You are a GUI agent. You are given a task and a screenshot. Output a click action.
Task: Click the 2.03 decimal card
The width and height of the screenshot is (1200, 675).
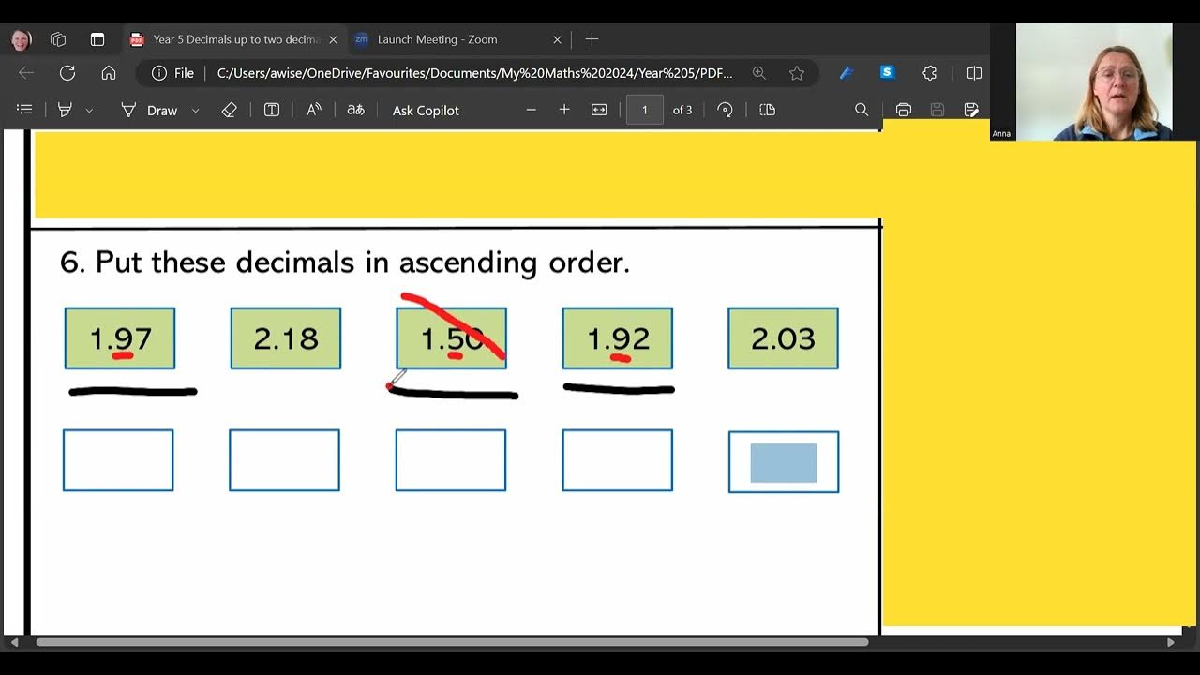coord(784,338)
